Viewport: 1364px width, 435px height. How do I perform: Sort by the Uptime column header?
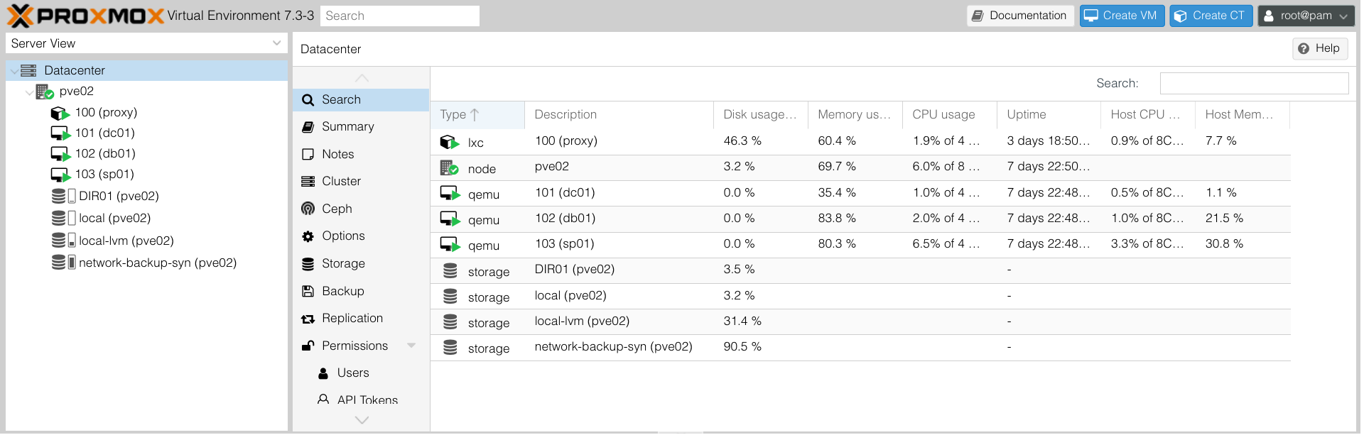pos(1049,115)
